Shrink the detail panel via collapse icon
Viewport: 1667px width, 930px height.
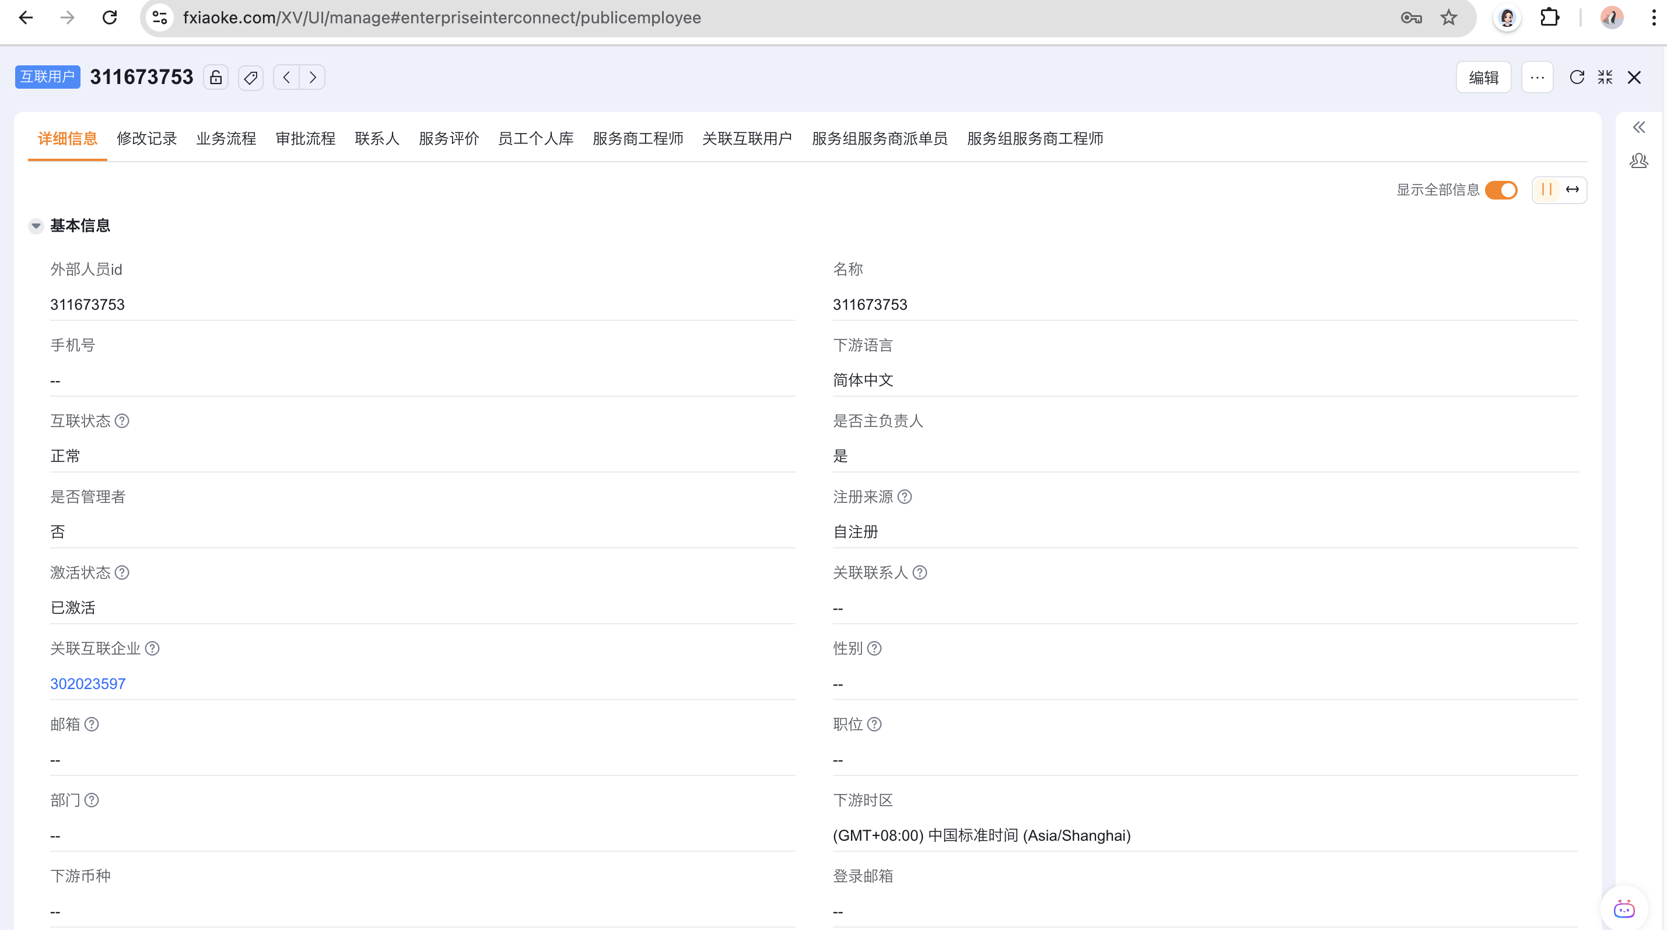[1605, 78]
